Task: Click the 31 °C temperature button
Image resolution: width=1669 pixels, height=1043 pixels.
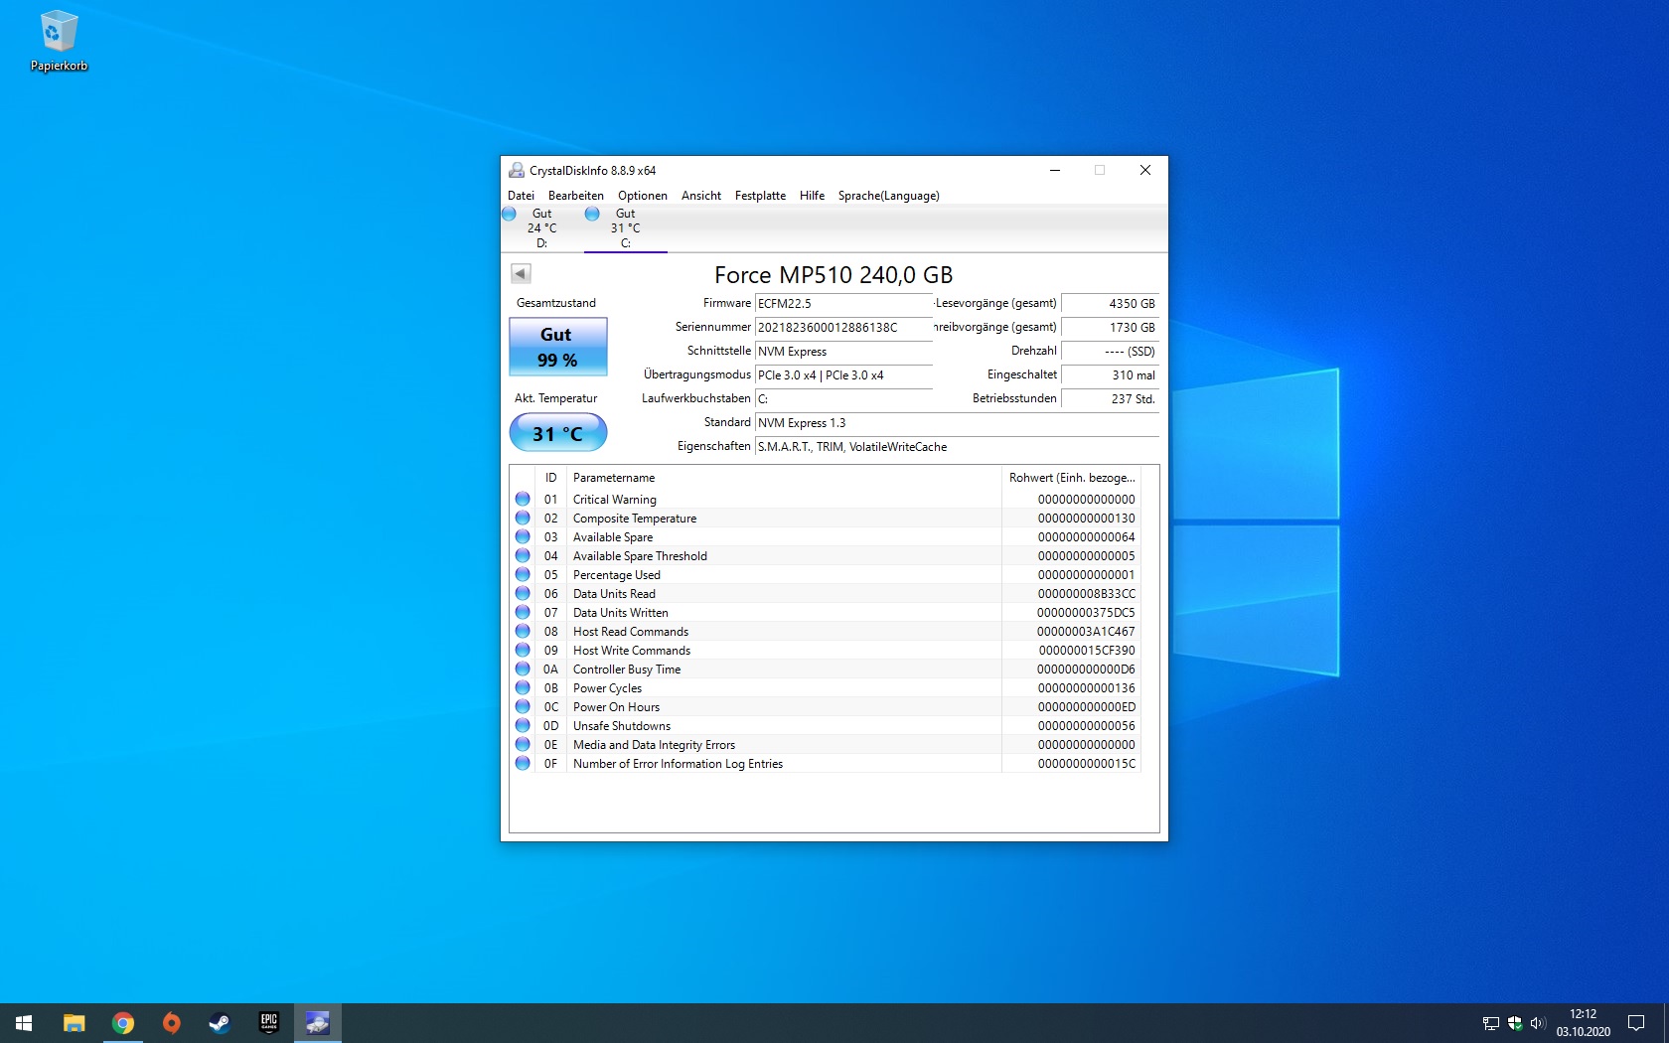Action: tap(557, 433)
